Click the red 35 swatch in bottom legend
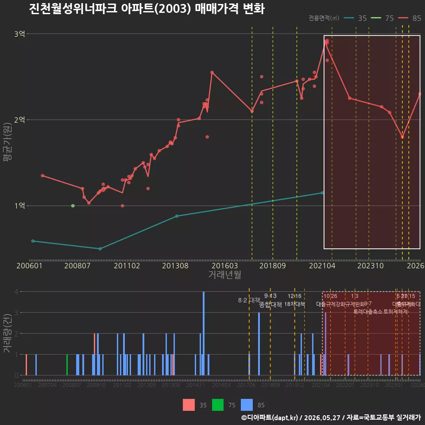The image size is (425, 425). pyautogui.click(x=189, y=405)
